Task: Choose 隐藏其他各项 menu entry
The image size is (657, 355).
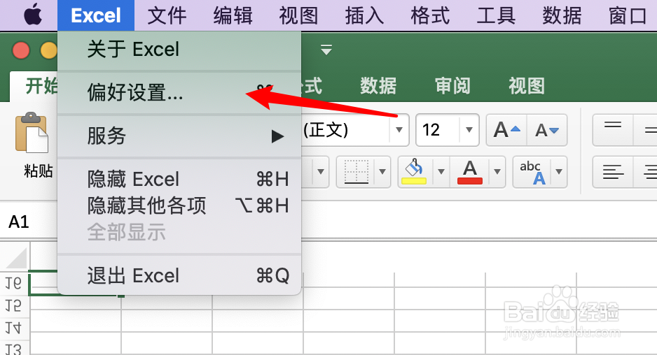Action: [x=179, y=205]
